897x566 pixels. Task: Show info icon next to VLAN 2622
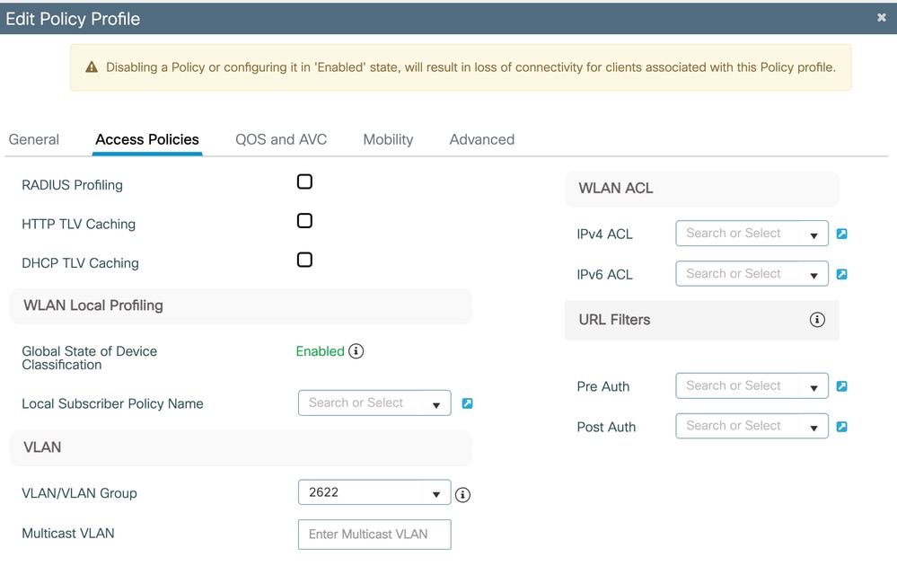[x=462, y=494]
